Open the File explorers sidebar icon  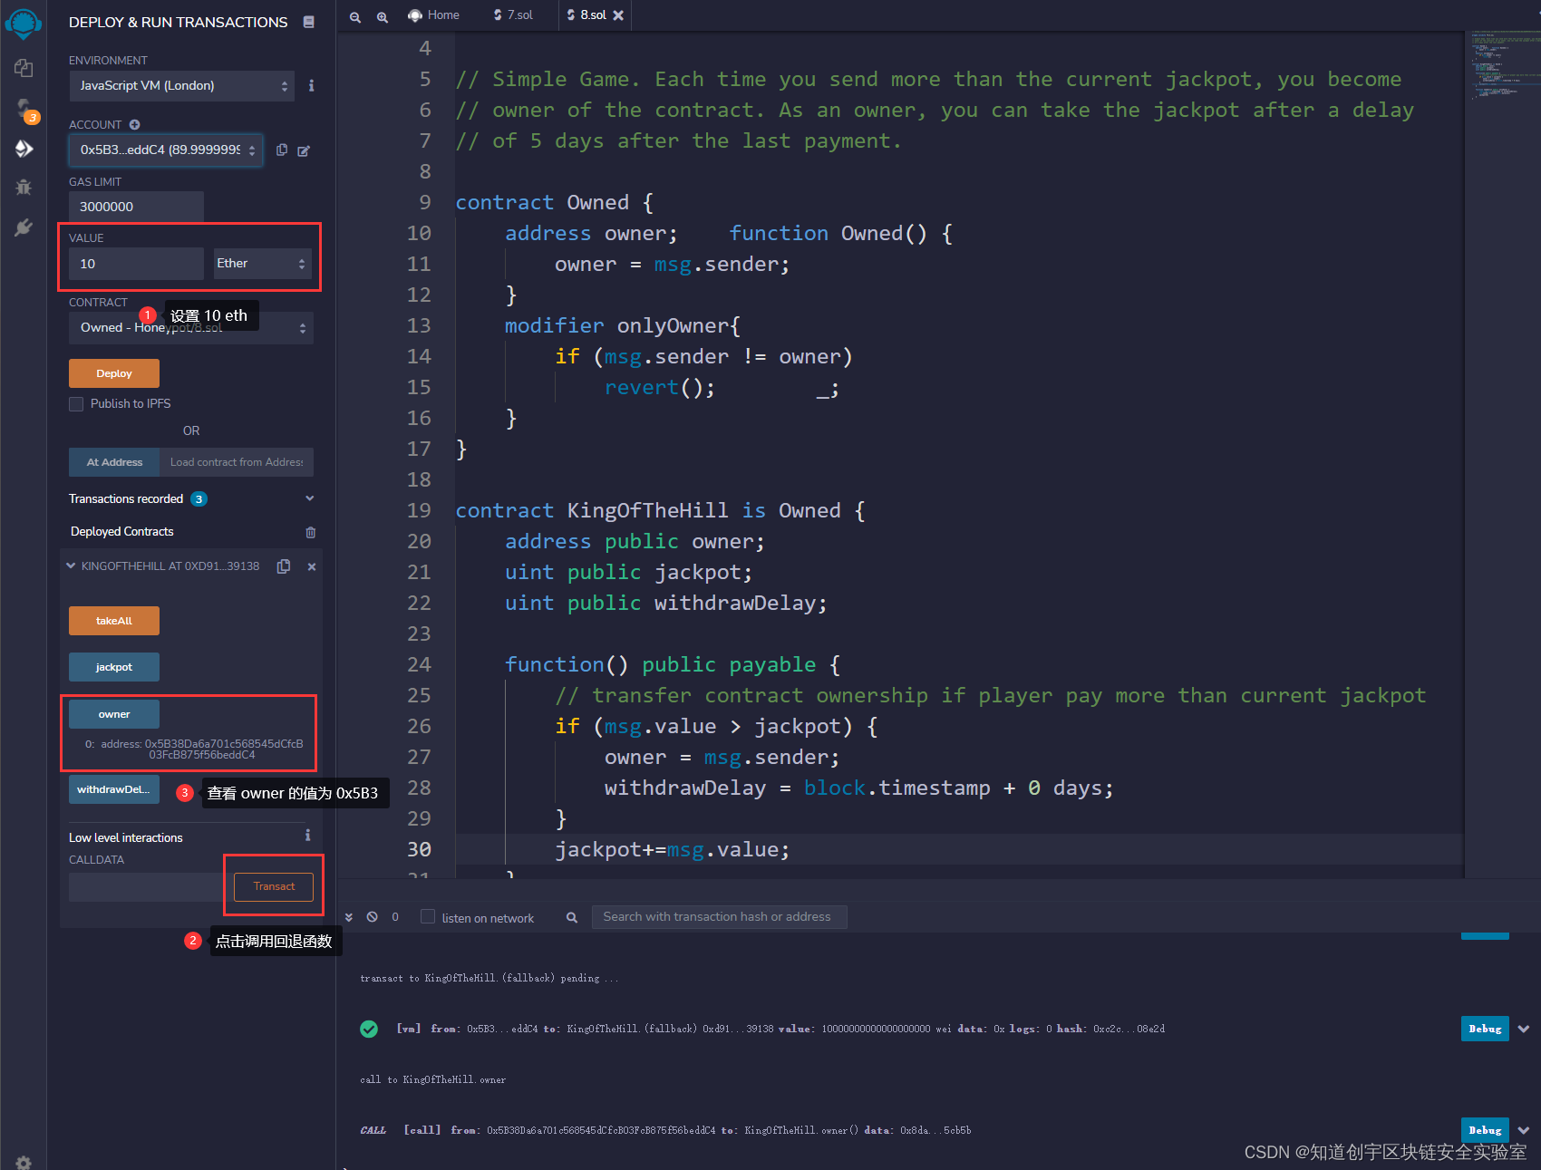[x=24, y=68]
